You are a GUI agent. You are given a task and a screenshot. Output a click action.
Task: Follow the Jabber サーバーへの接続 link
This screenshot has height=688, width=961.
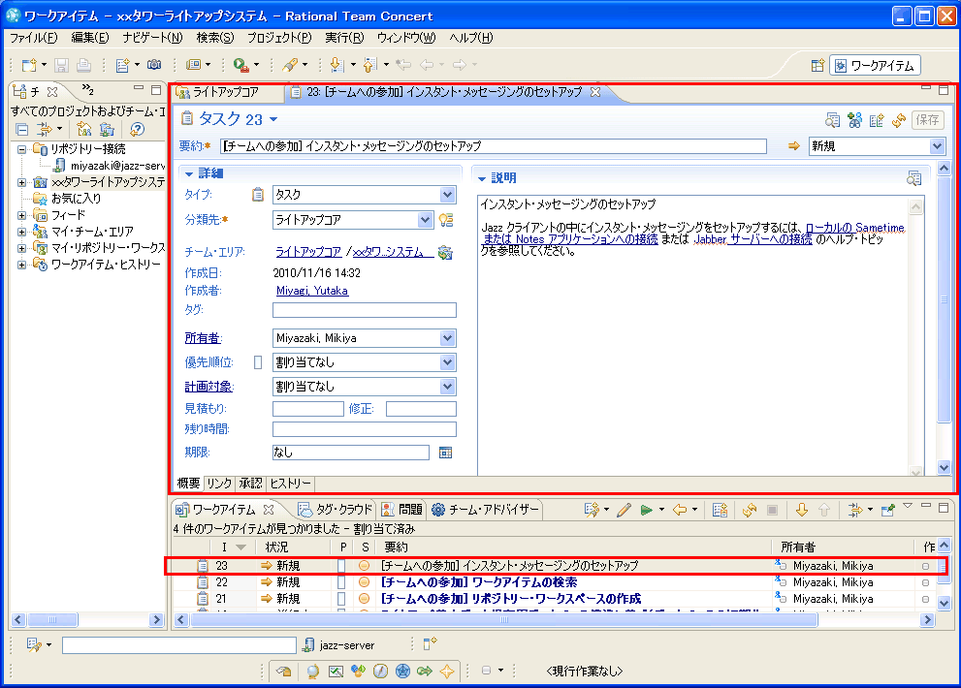coord(753,239)
